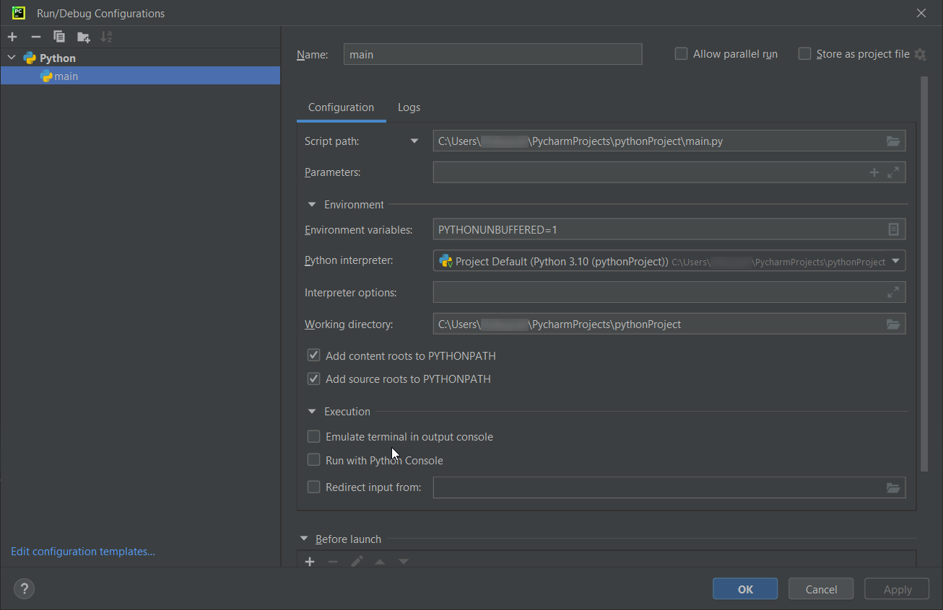Browse for script path folder
The width and height of the screenshot is (943, 610).
tap(893, 141)
